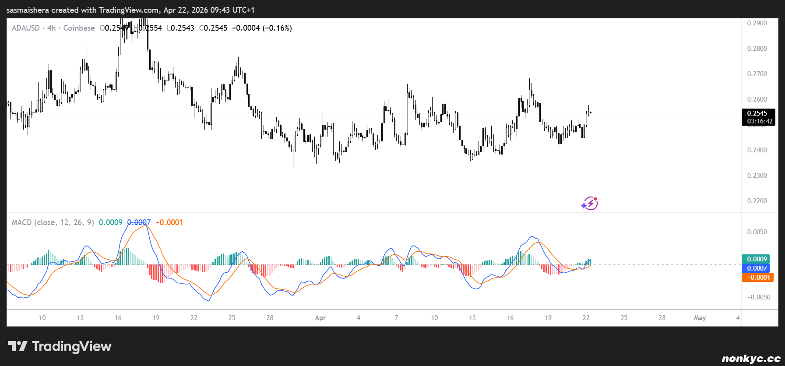Click the -0.0004 (-0.16%) change value
The image size is (785, 366).
262,28
